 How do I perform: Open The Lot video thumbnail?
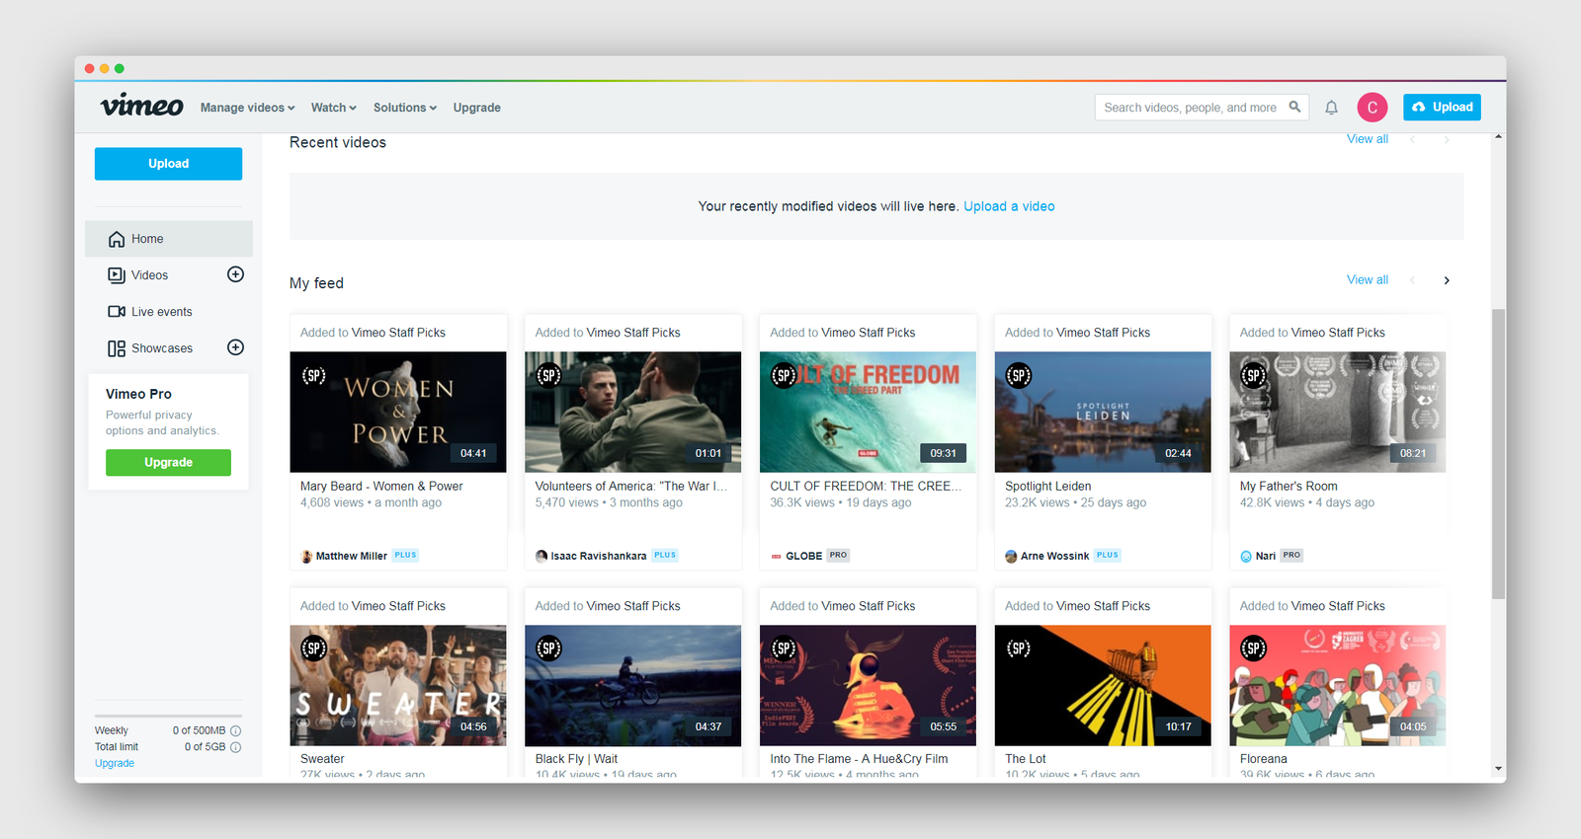pyautogui.click(x=1103, y=685)
